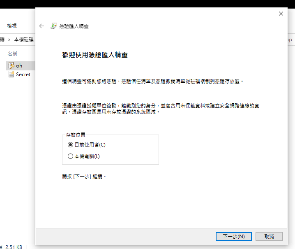Click the 請按 [下一步] 繼續 instruction text
Viewport: 295px width, 249px height.
(x=84, y=176)
